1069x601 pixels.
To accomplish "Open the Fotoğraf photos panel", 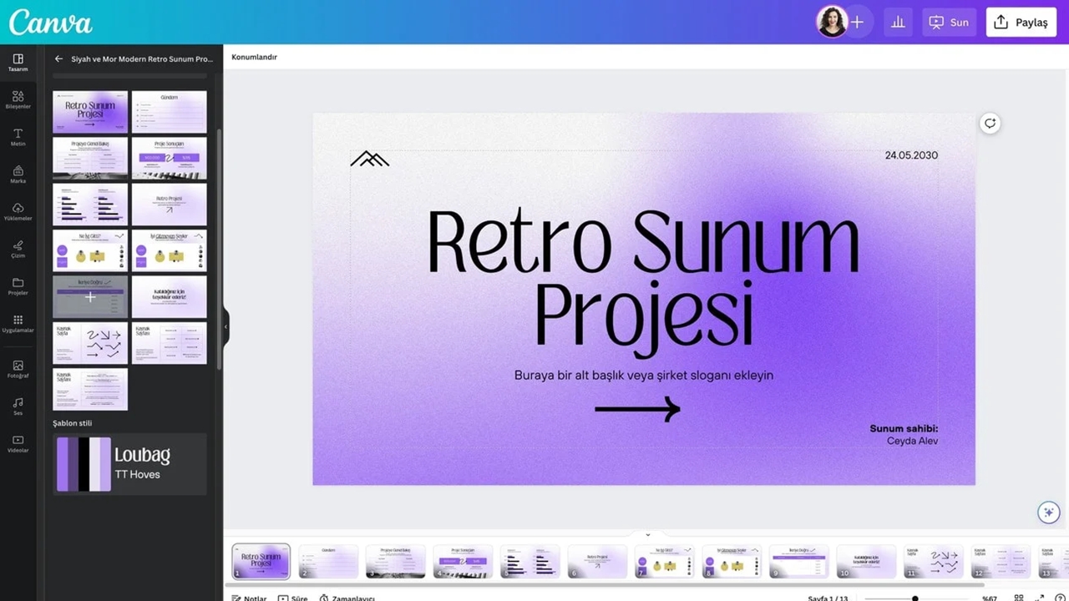I will 18,369.
